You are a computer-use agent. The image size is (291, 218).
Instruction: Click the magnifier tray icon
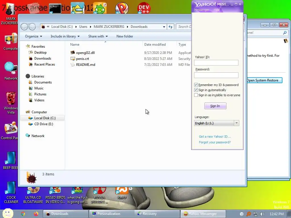248,214
